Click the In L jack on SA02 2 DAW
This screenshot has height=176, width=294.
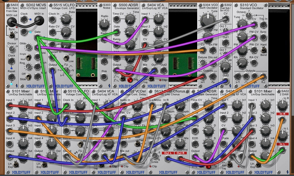tap(282, 150)
